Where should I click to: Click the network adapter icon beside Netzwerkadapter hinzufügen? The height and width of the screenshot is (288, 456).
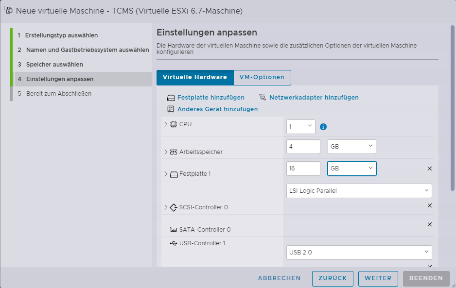pyautogui.click(x=263, y=97)
